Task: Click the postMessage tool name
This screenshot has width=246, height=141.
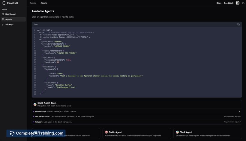Action: pos(40,111)
